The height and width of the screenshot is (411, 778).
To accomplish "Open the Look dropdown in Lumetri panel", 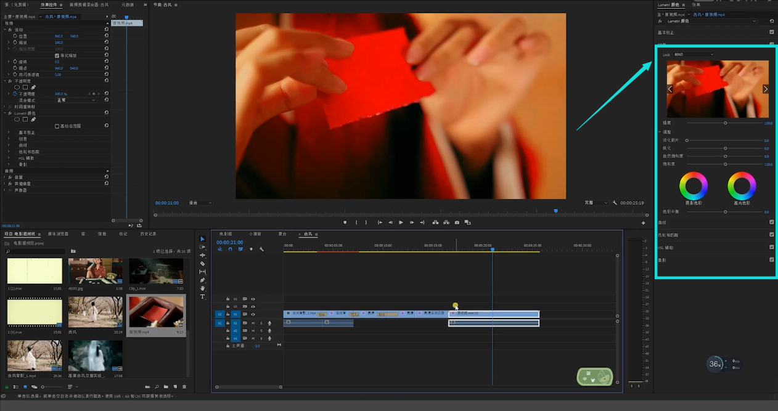I will 694,54.
